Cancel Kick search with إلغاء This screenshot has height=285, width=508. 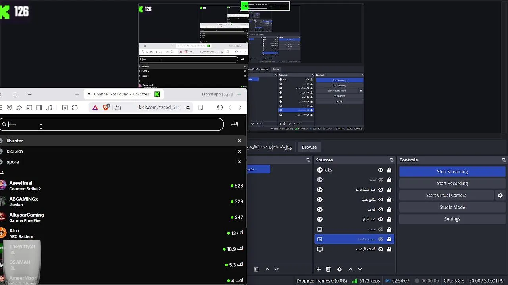pyautogui.click(x=235, y=124)
